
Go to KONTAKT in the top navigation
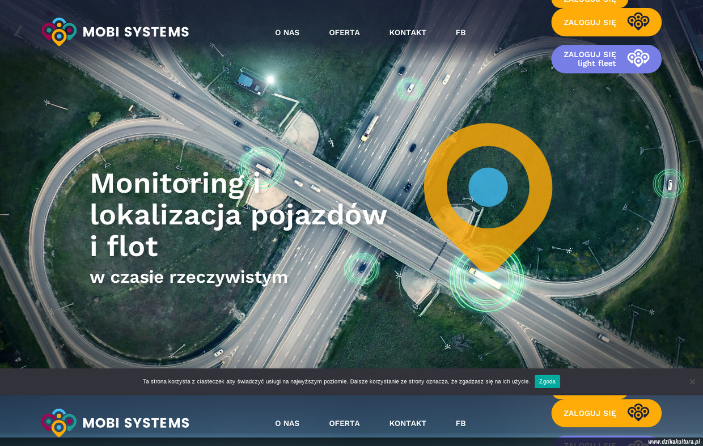tap(408, 33)
